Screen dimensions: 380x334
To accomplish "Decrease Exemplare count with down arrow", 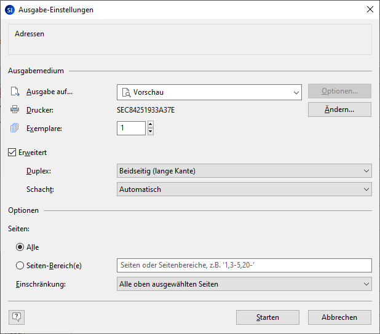I will (x=150, y=131).
